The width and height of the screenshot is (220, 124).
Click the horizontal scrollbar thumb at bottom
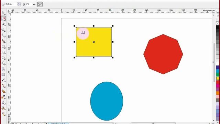pyautogui.click(x=153, y=123)
